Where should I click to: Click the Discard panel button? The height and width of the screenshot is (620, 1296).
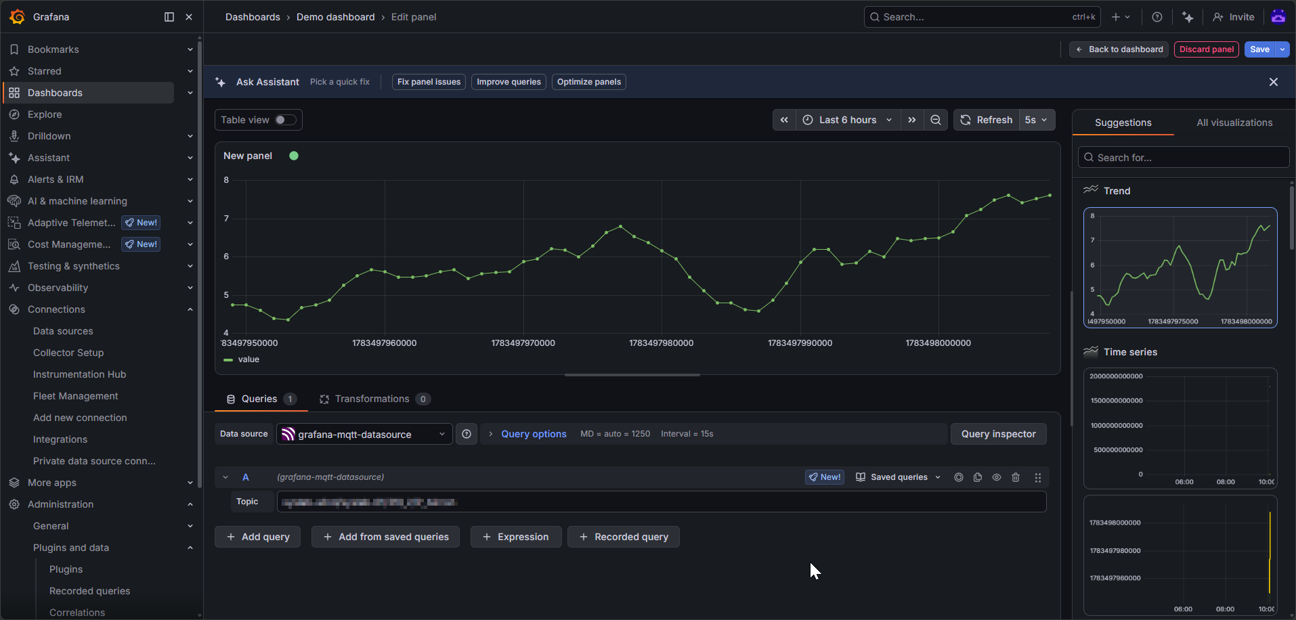[x=1206, y=49]
